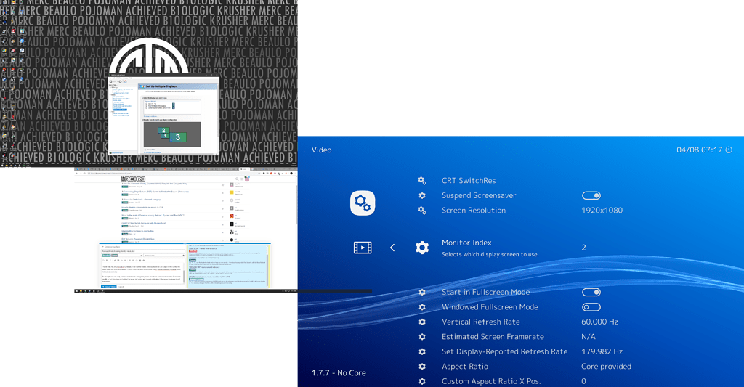Click the Video film-strip category icon
Screen dimensions: 744x387
[x=363, y=248]
